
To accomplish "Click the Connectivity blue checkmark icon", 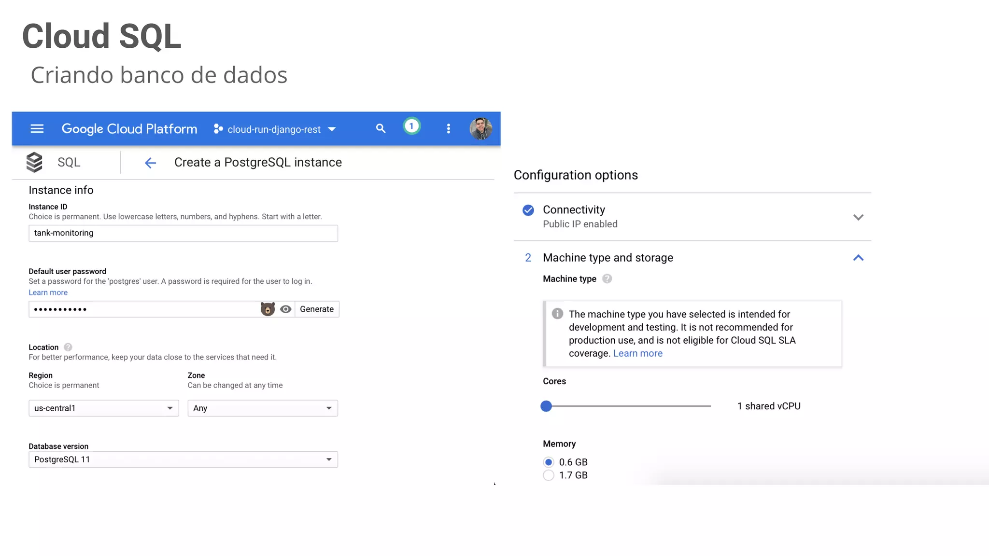I will tap(528, 210).
